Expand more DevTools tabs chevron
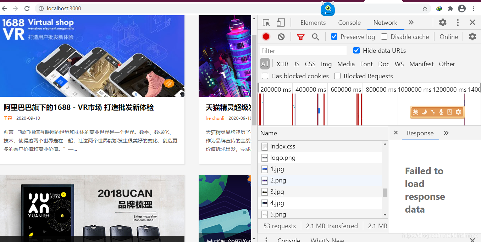The height and width of the screenshot is (242, 481). [411, 23]
